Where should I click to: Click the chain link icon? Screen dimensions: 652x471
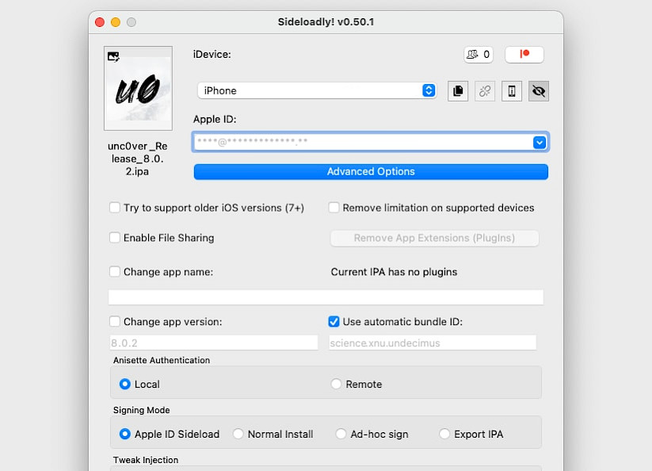[485, 90]
